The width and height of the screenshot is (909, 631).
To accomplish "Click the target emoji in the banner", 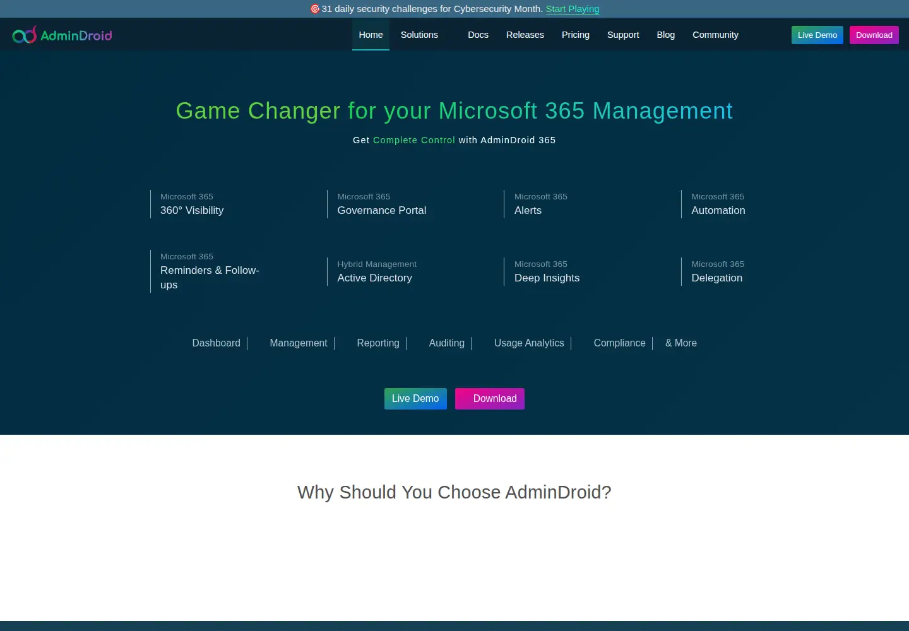I will 314,9.
